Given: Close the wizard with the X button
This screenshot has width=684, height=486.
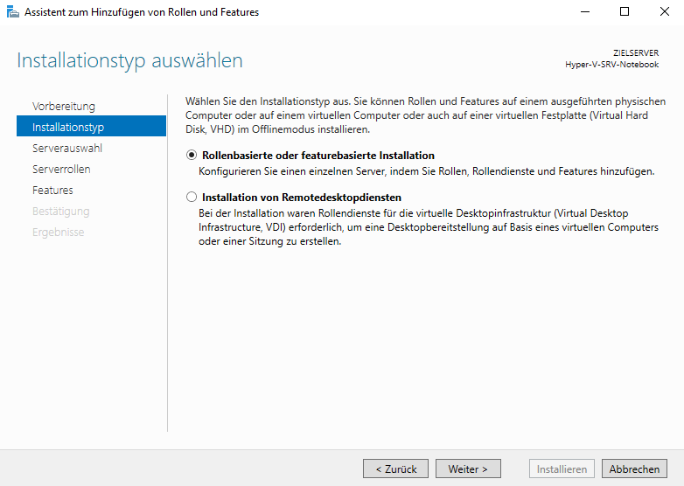Looking at the screenshot, I should coord(664,12).
